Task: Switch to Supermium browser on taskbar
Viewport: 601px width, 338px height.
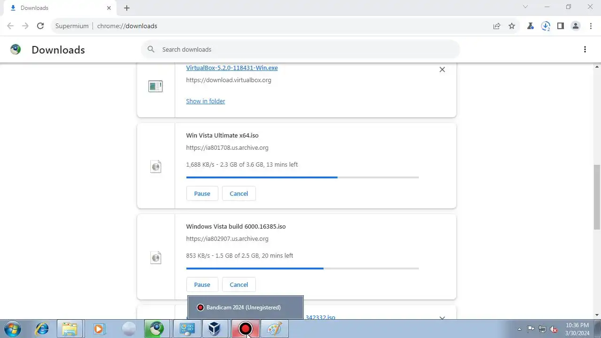Action: coord(157,329)
